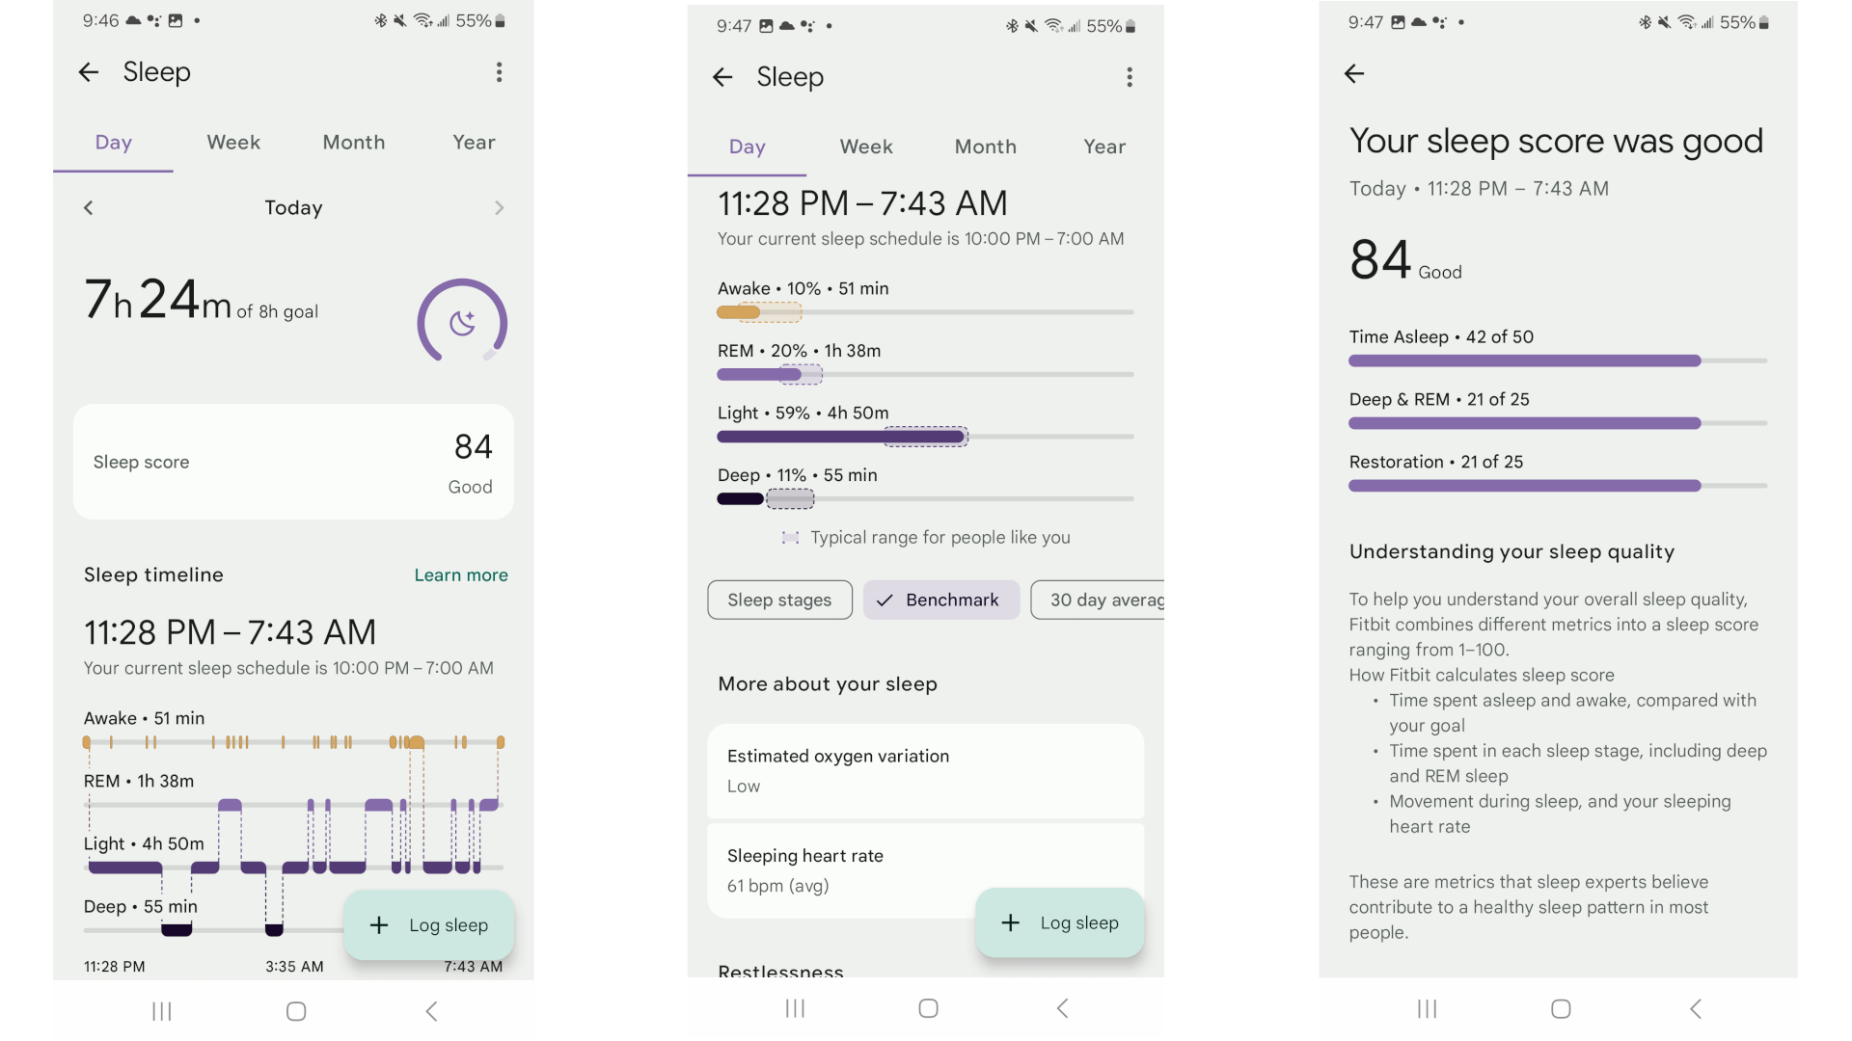Screen dimensions: 1852x1041
Task: Select the Sleep stages filter button
Action: [x=778, y=598]
